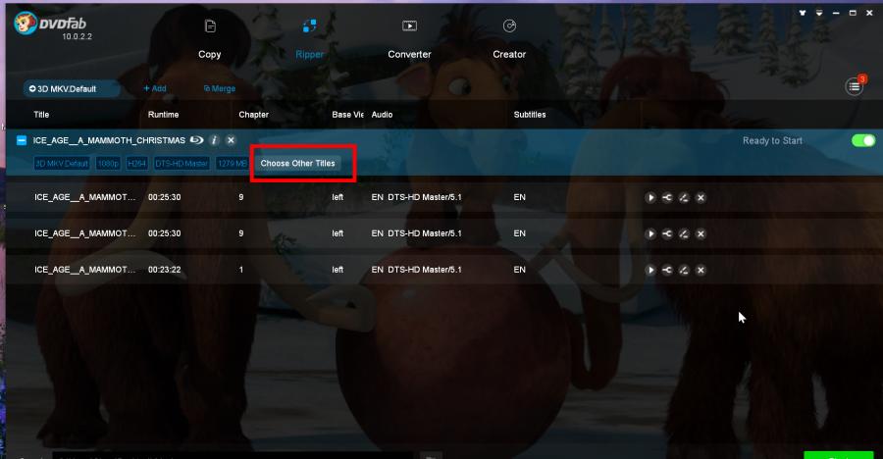Open the 3D MKV.Default profile selector
This screenshot has width=883, height=459.
pos(71,89)
